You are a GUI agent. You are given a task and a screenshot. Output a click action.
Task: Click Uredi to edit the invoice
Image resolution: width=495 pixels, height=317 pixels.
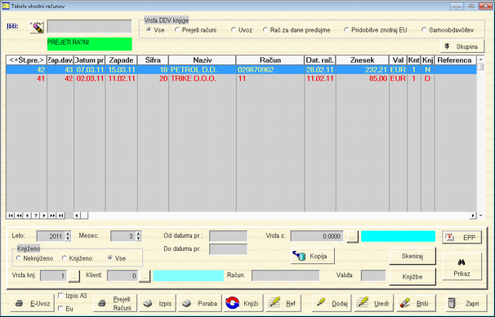click(x=374, y=303)
